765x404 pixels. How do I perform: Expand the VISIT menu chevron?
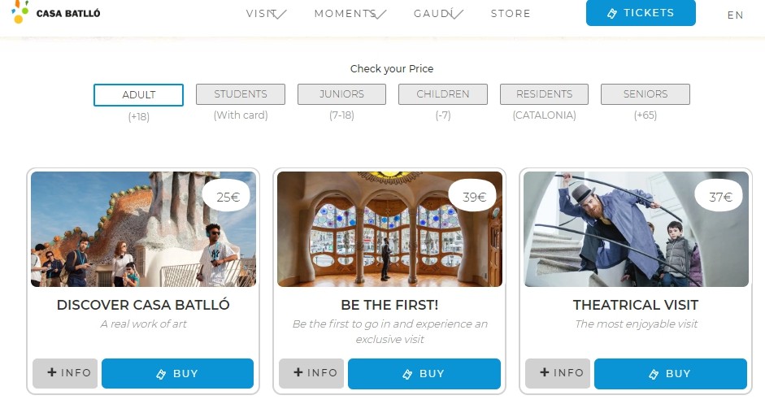coord(279,15)
